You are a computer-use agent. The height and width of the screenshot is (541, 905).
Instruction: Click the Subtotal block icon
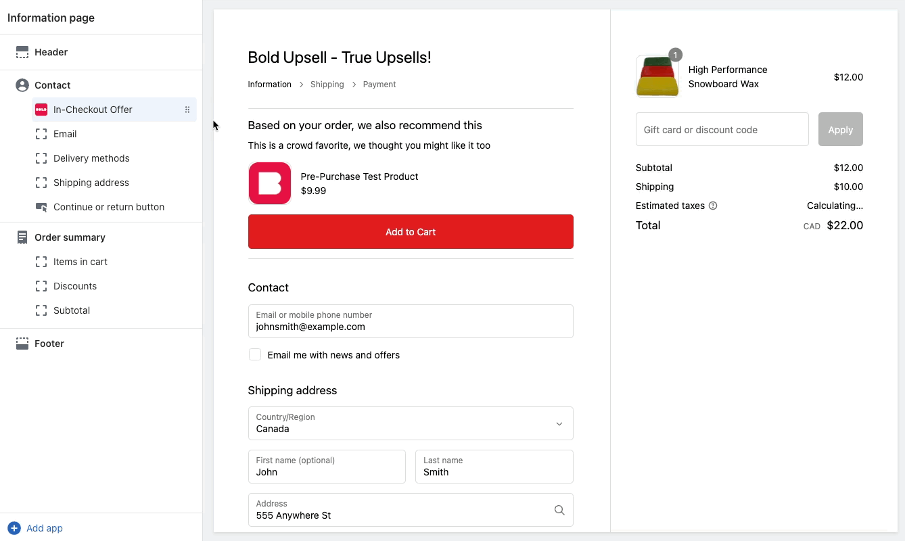[x=41, y=310]
